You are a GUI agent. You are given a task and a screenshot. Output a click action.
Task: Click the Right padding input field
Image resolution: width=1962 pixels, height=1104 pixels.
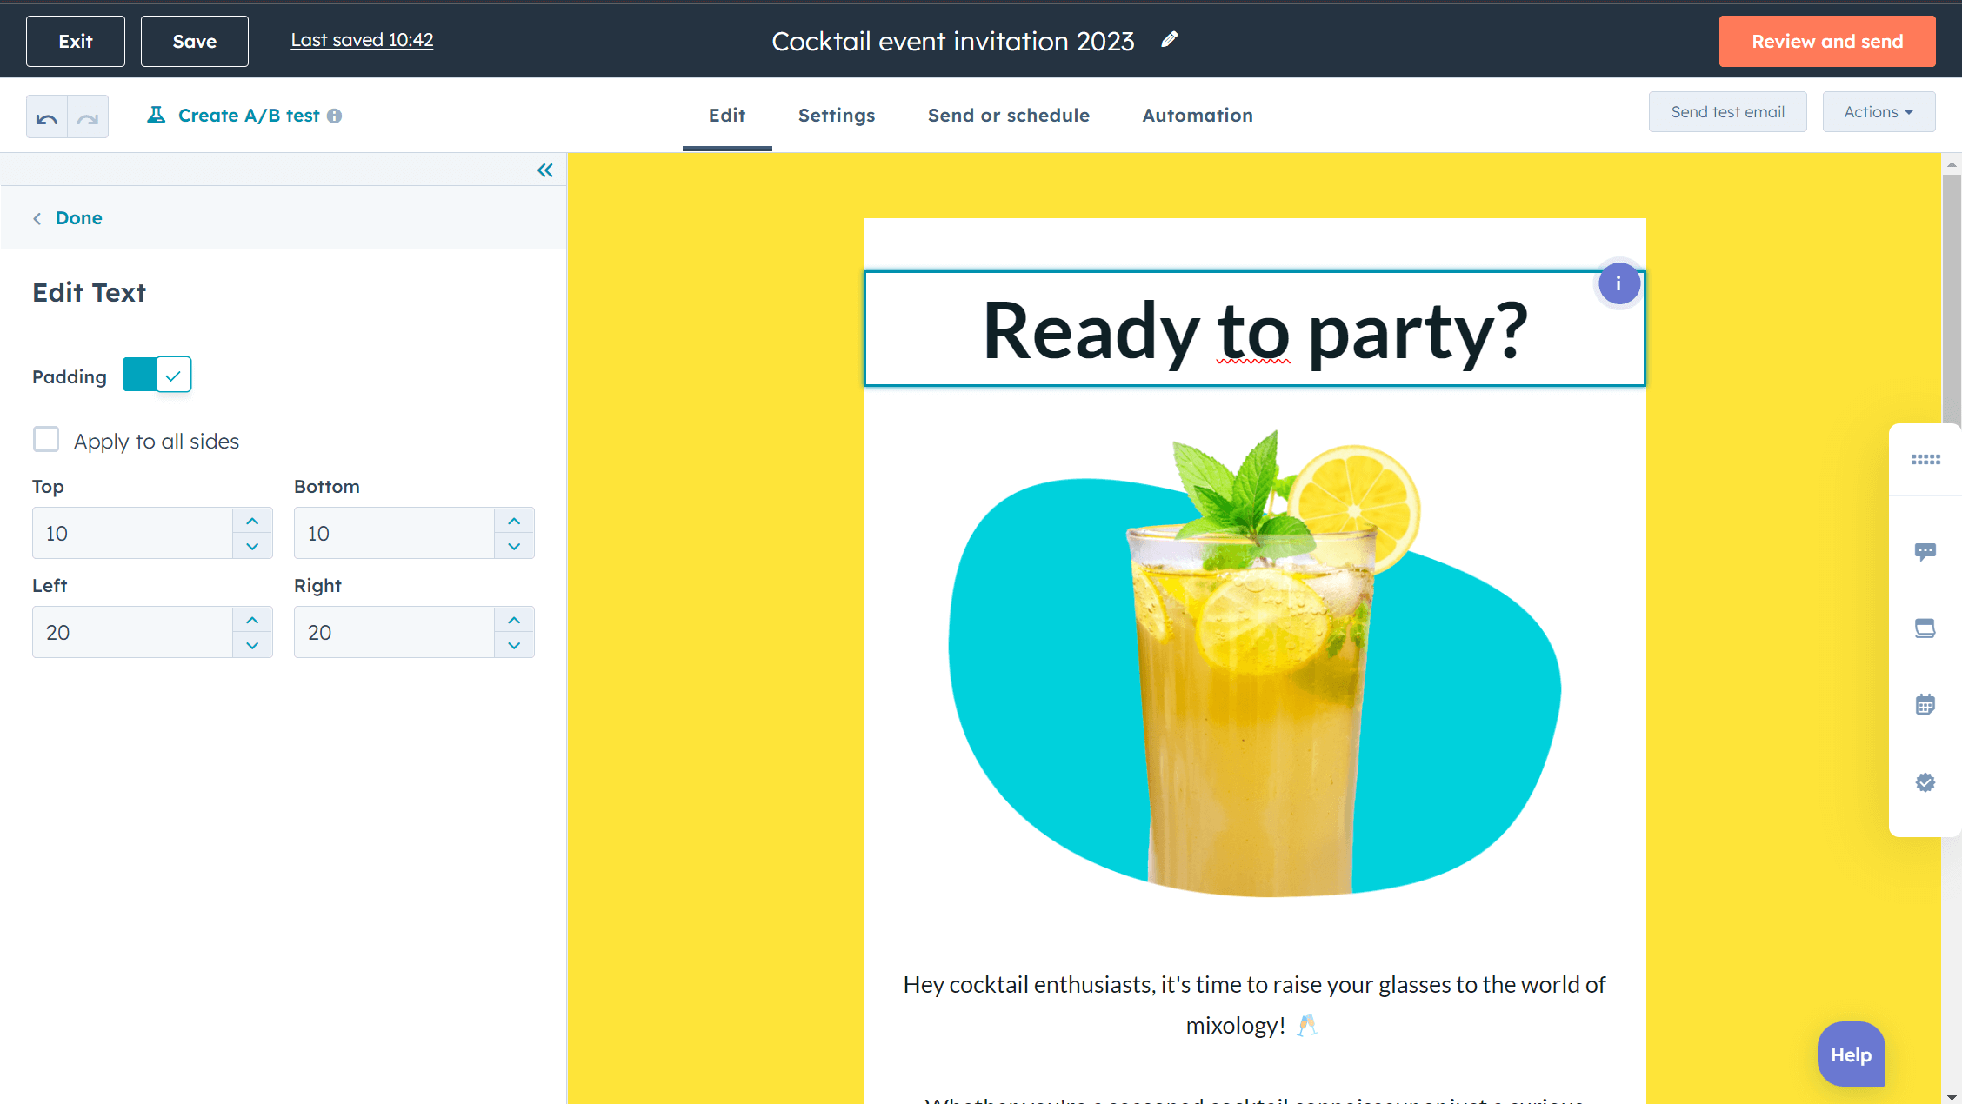coord(395,632)
